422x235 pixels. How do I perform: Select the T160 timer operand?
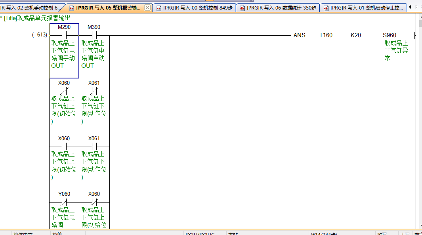click(326, 35)
